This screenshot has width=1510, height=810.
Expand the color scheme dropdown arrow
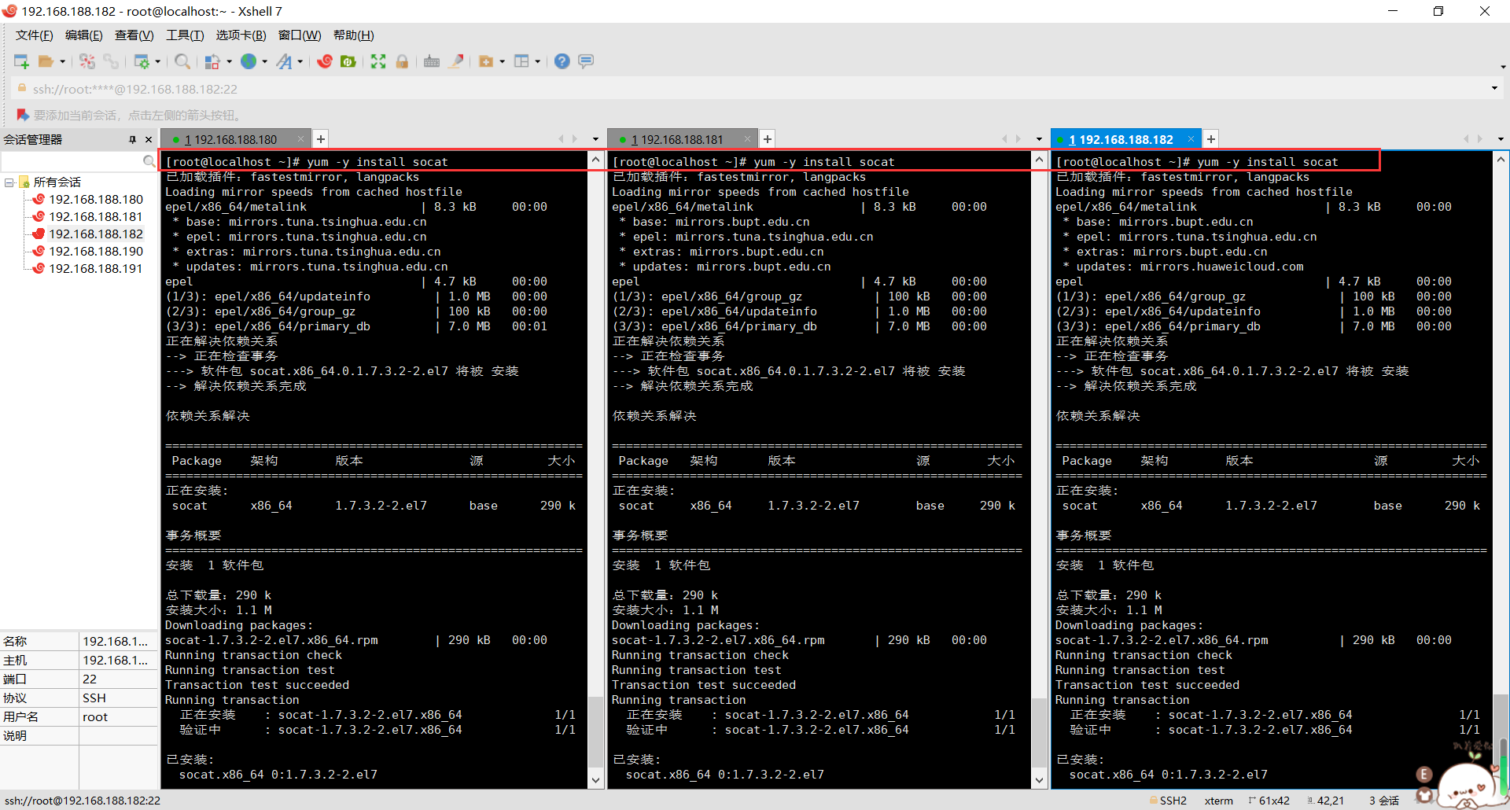229,61
